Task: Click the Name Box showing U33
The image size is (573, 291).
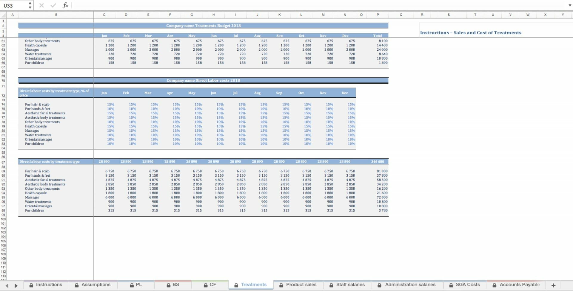Action: pos(14,5)
